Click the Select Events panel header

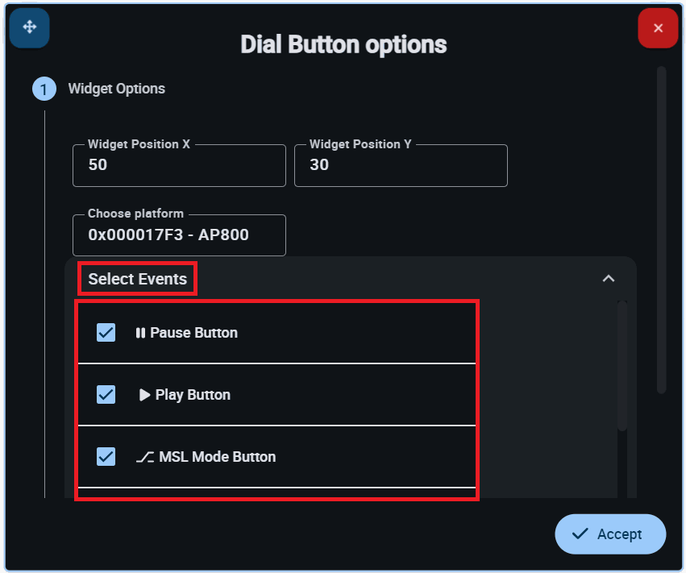coord(137,280)
